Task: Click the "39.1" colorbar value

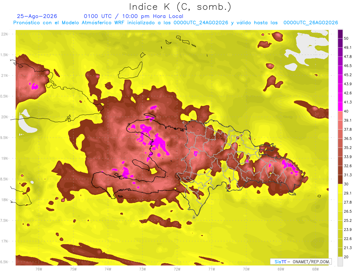Action: point(348,120)
